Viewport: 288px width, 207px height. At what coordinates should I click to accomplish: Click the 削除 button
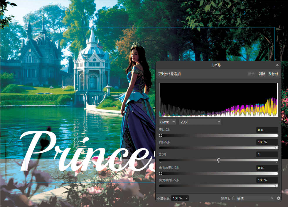pyautogui.click(x=262, y=74)
